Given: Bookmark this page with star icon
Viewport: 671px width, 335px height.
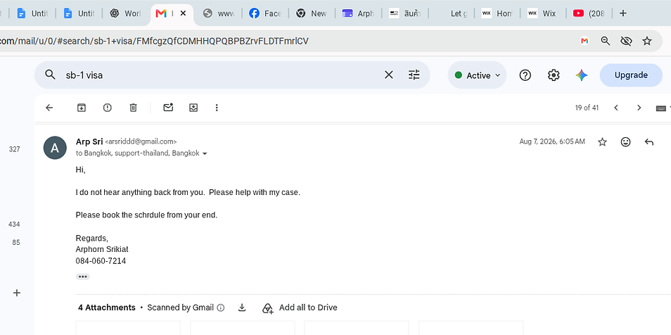Looking at the screenshot, I should (647, 41).
